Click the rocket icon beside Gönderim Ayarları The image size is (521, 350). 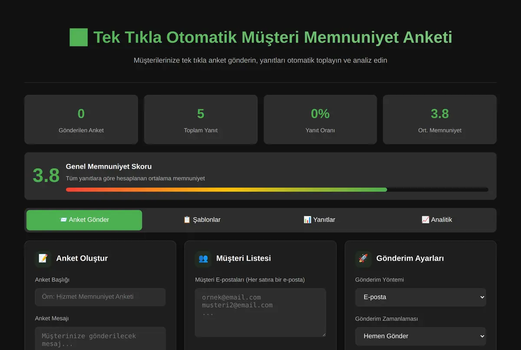[363, 258]
